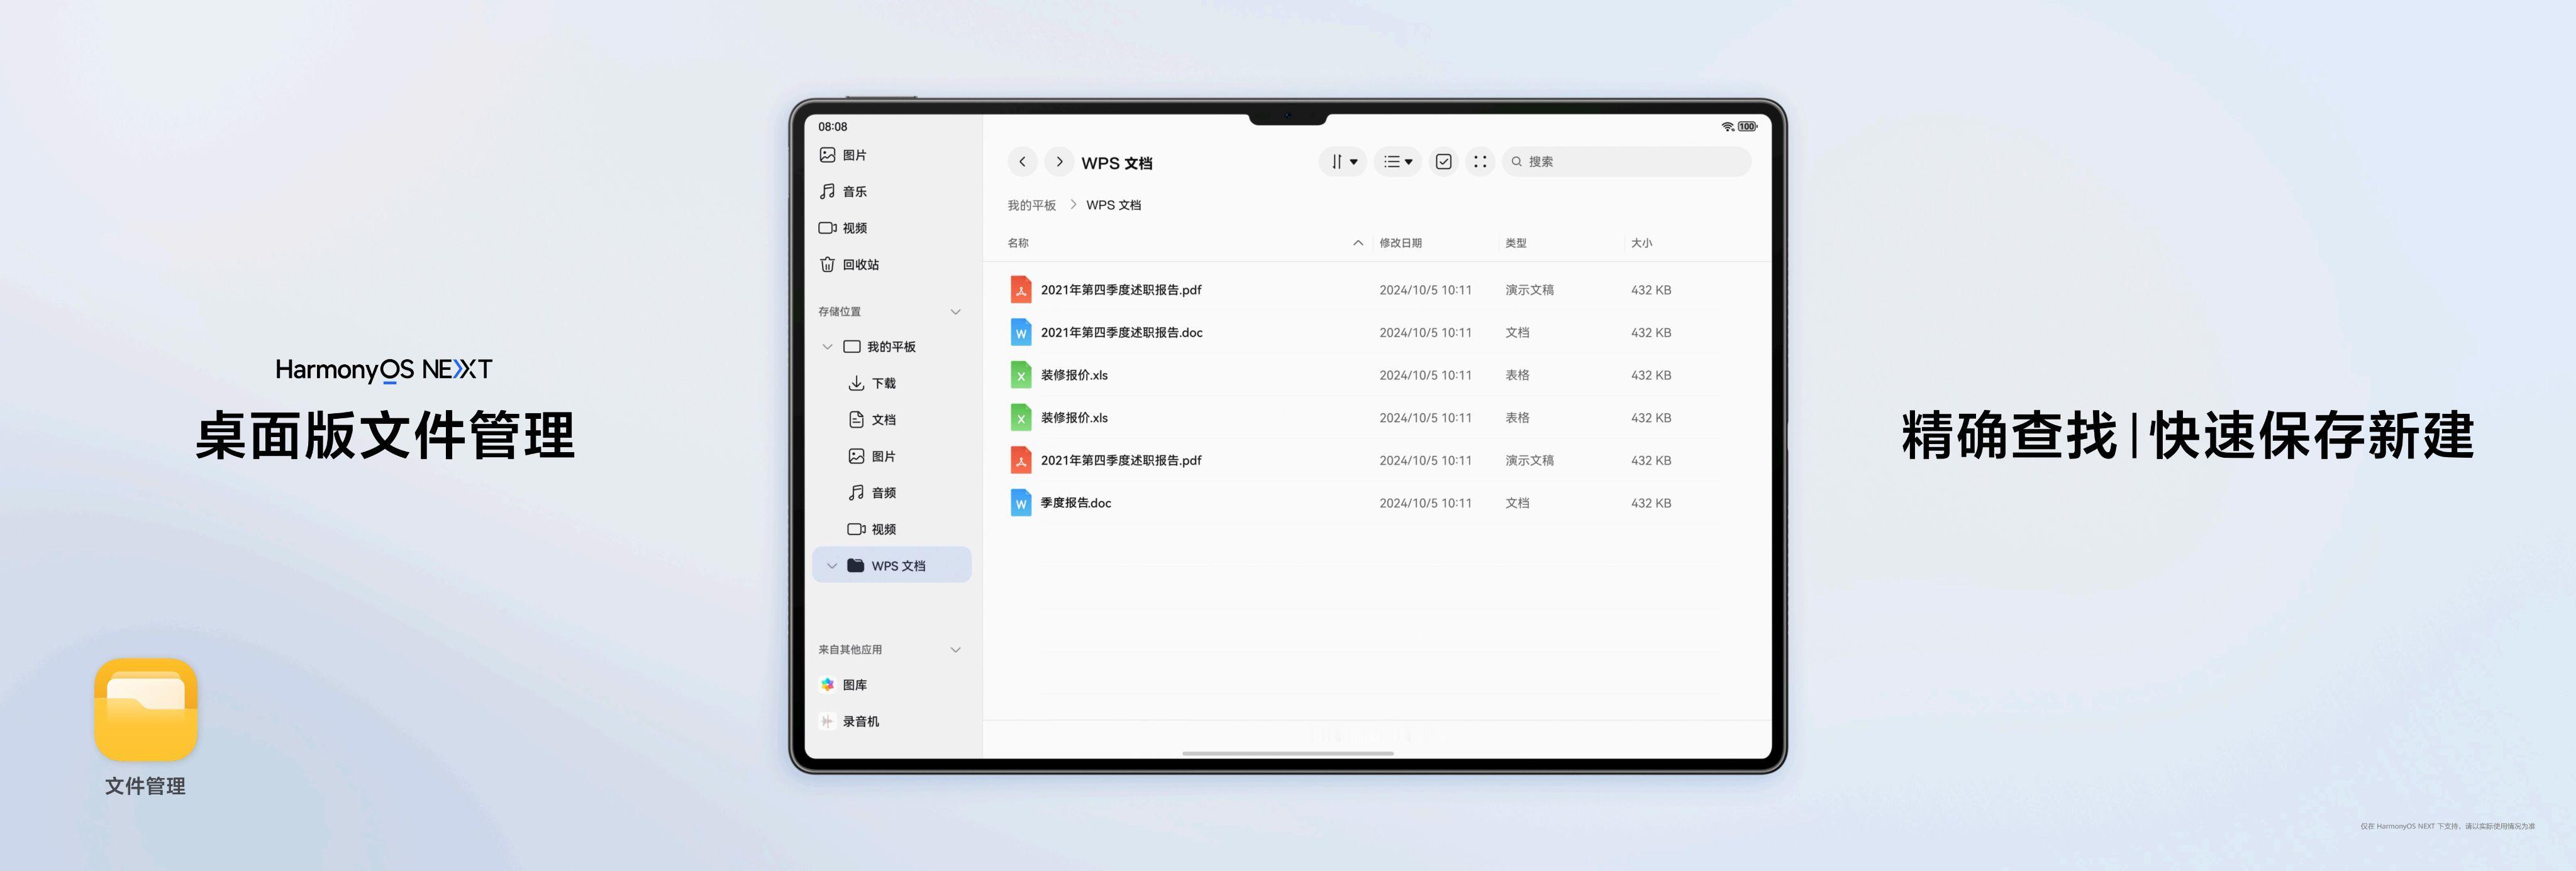The image size is (2576, 871).
Task: Open the four-dot more options button
Action: (x=1480, y=162)
